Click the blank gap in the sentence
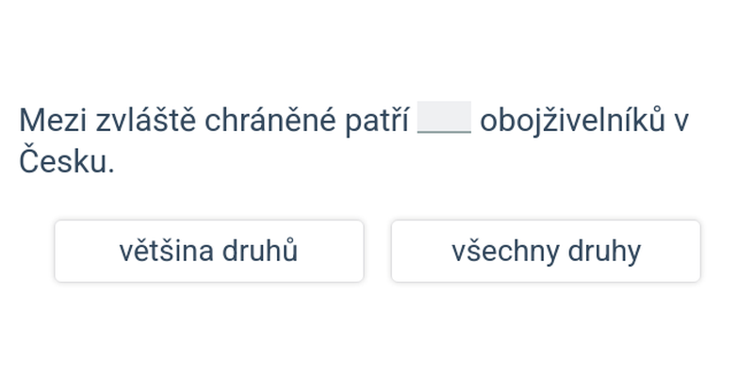754x377 pixels. (444, 119)
